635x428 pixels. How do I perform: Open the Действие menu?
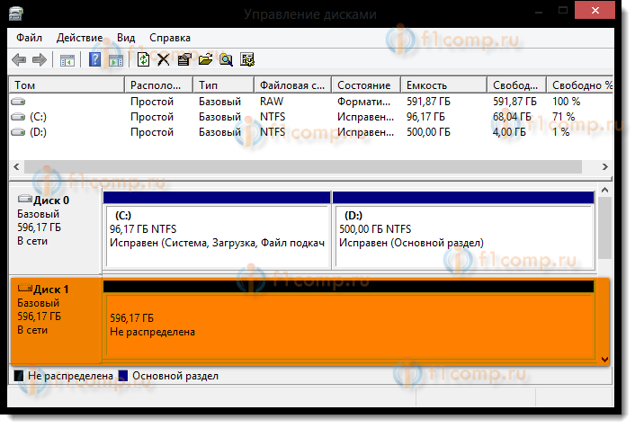coord(79,39)
